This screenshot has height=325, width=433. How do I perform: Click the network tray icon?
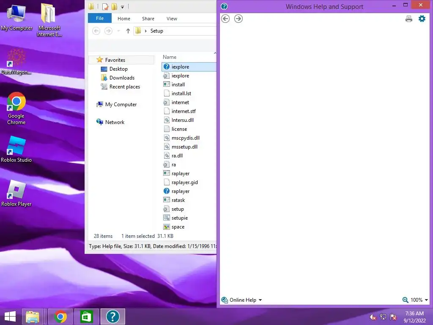[x=383, y=317]
